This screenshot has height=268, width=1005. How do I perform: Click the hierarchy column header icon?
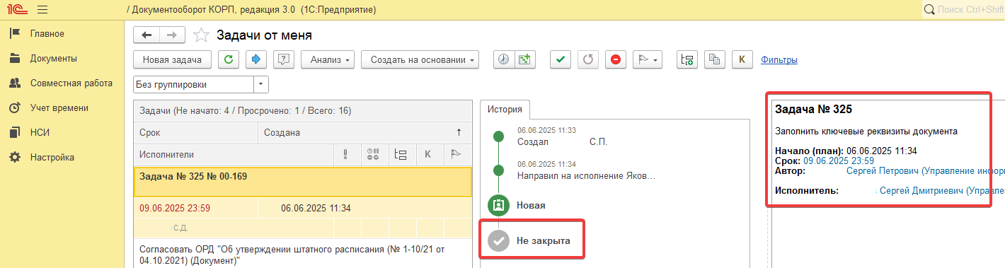[x=401, y=154]
